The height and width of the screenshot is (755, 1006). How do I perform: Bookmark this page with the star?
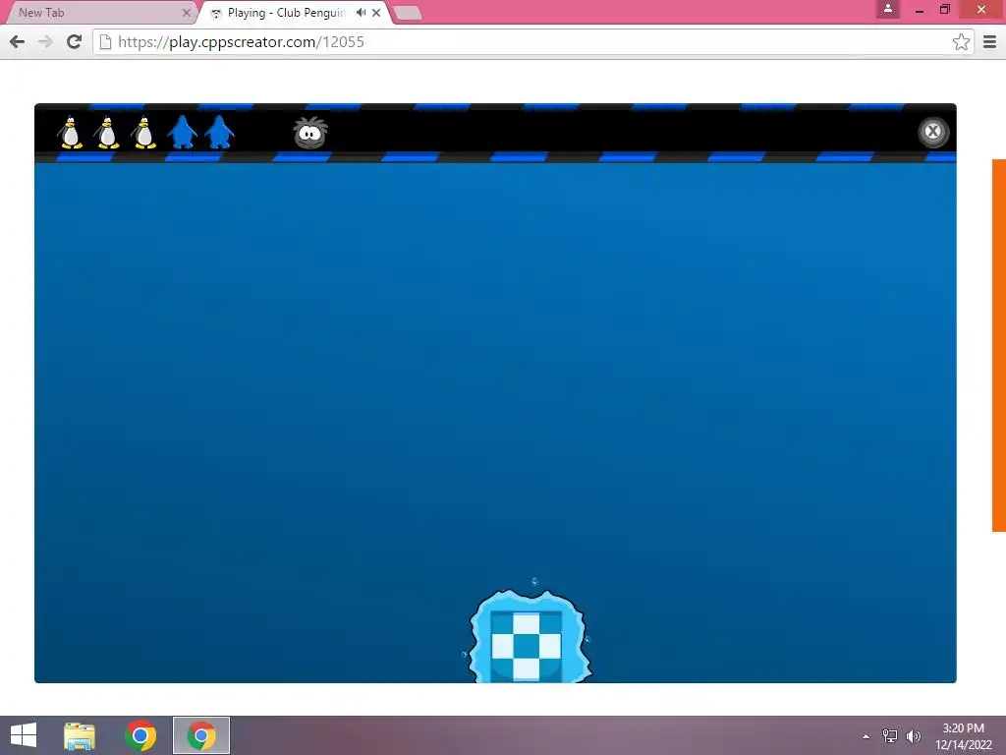click(x=961, y=41)
